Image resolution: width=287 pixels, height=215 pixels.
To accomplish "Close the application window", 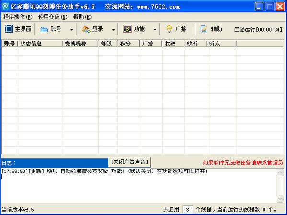I will (280, 7).
